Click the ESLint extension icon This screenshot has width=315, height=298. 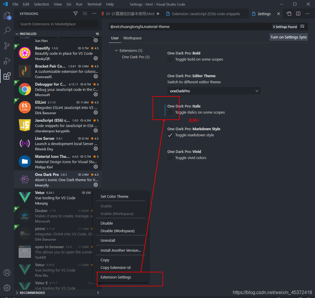pyautogui.click(x=25, y=107)
